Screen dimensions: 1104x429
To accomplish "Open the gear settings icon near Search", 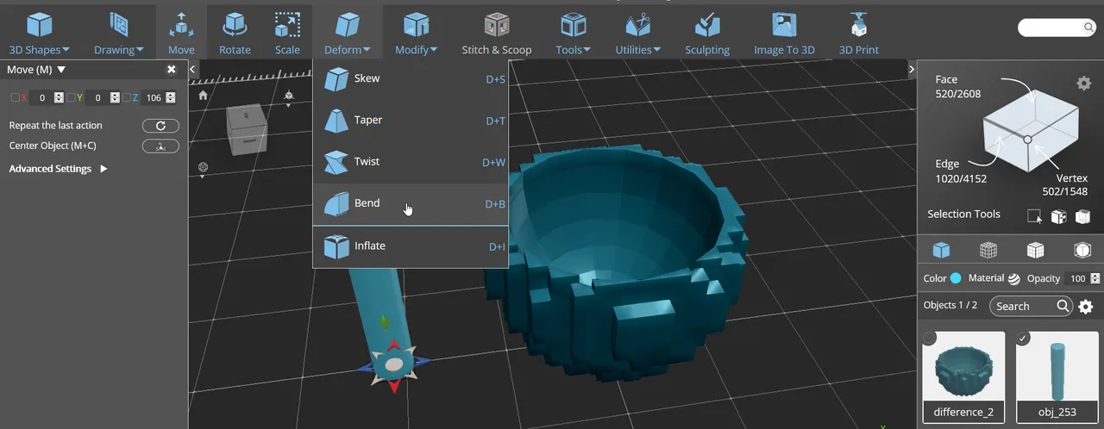I will (x=1086, y=307).
